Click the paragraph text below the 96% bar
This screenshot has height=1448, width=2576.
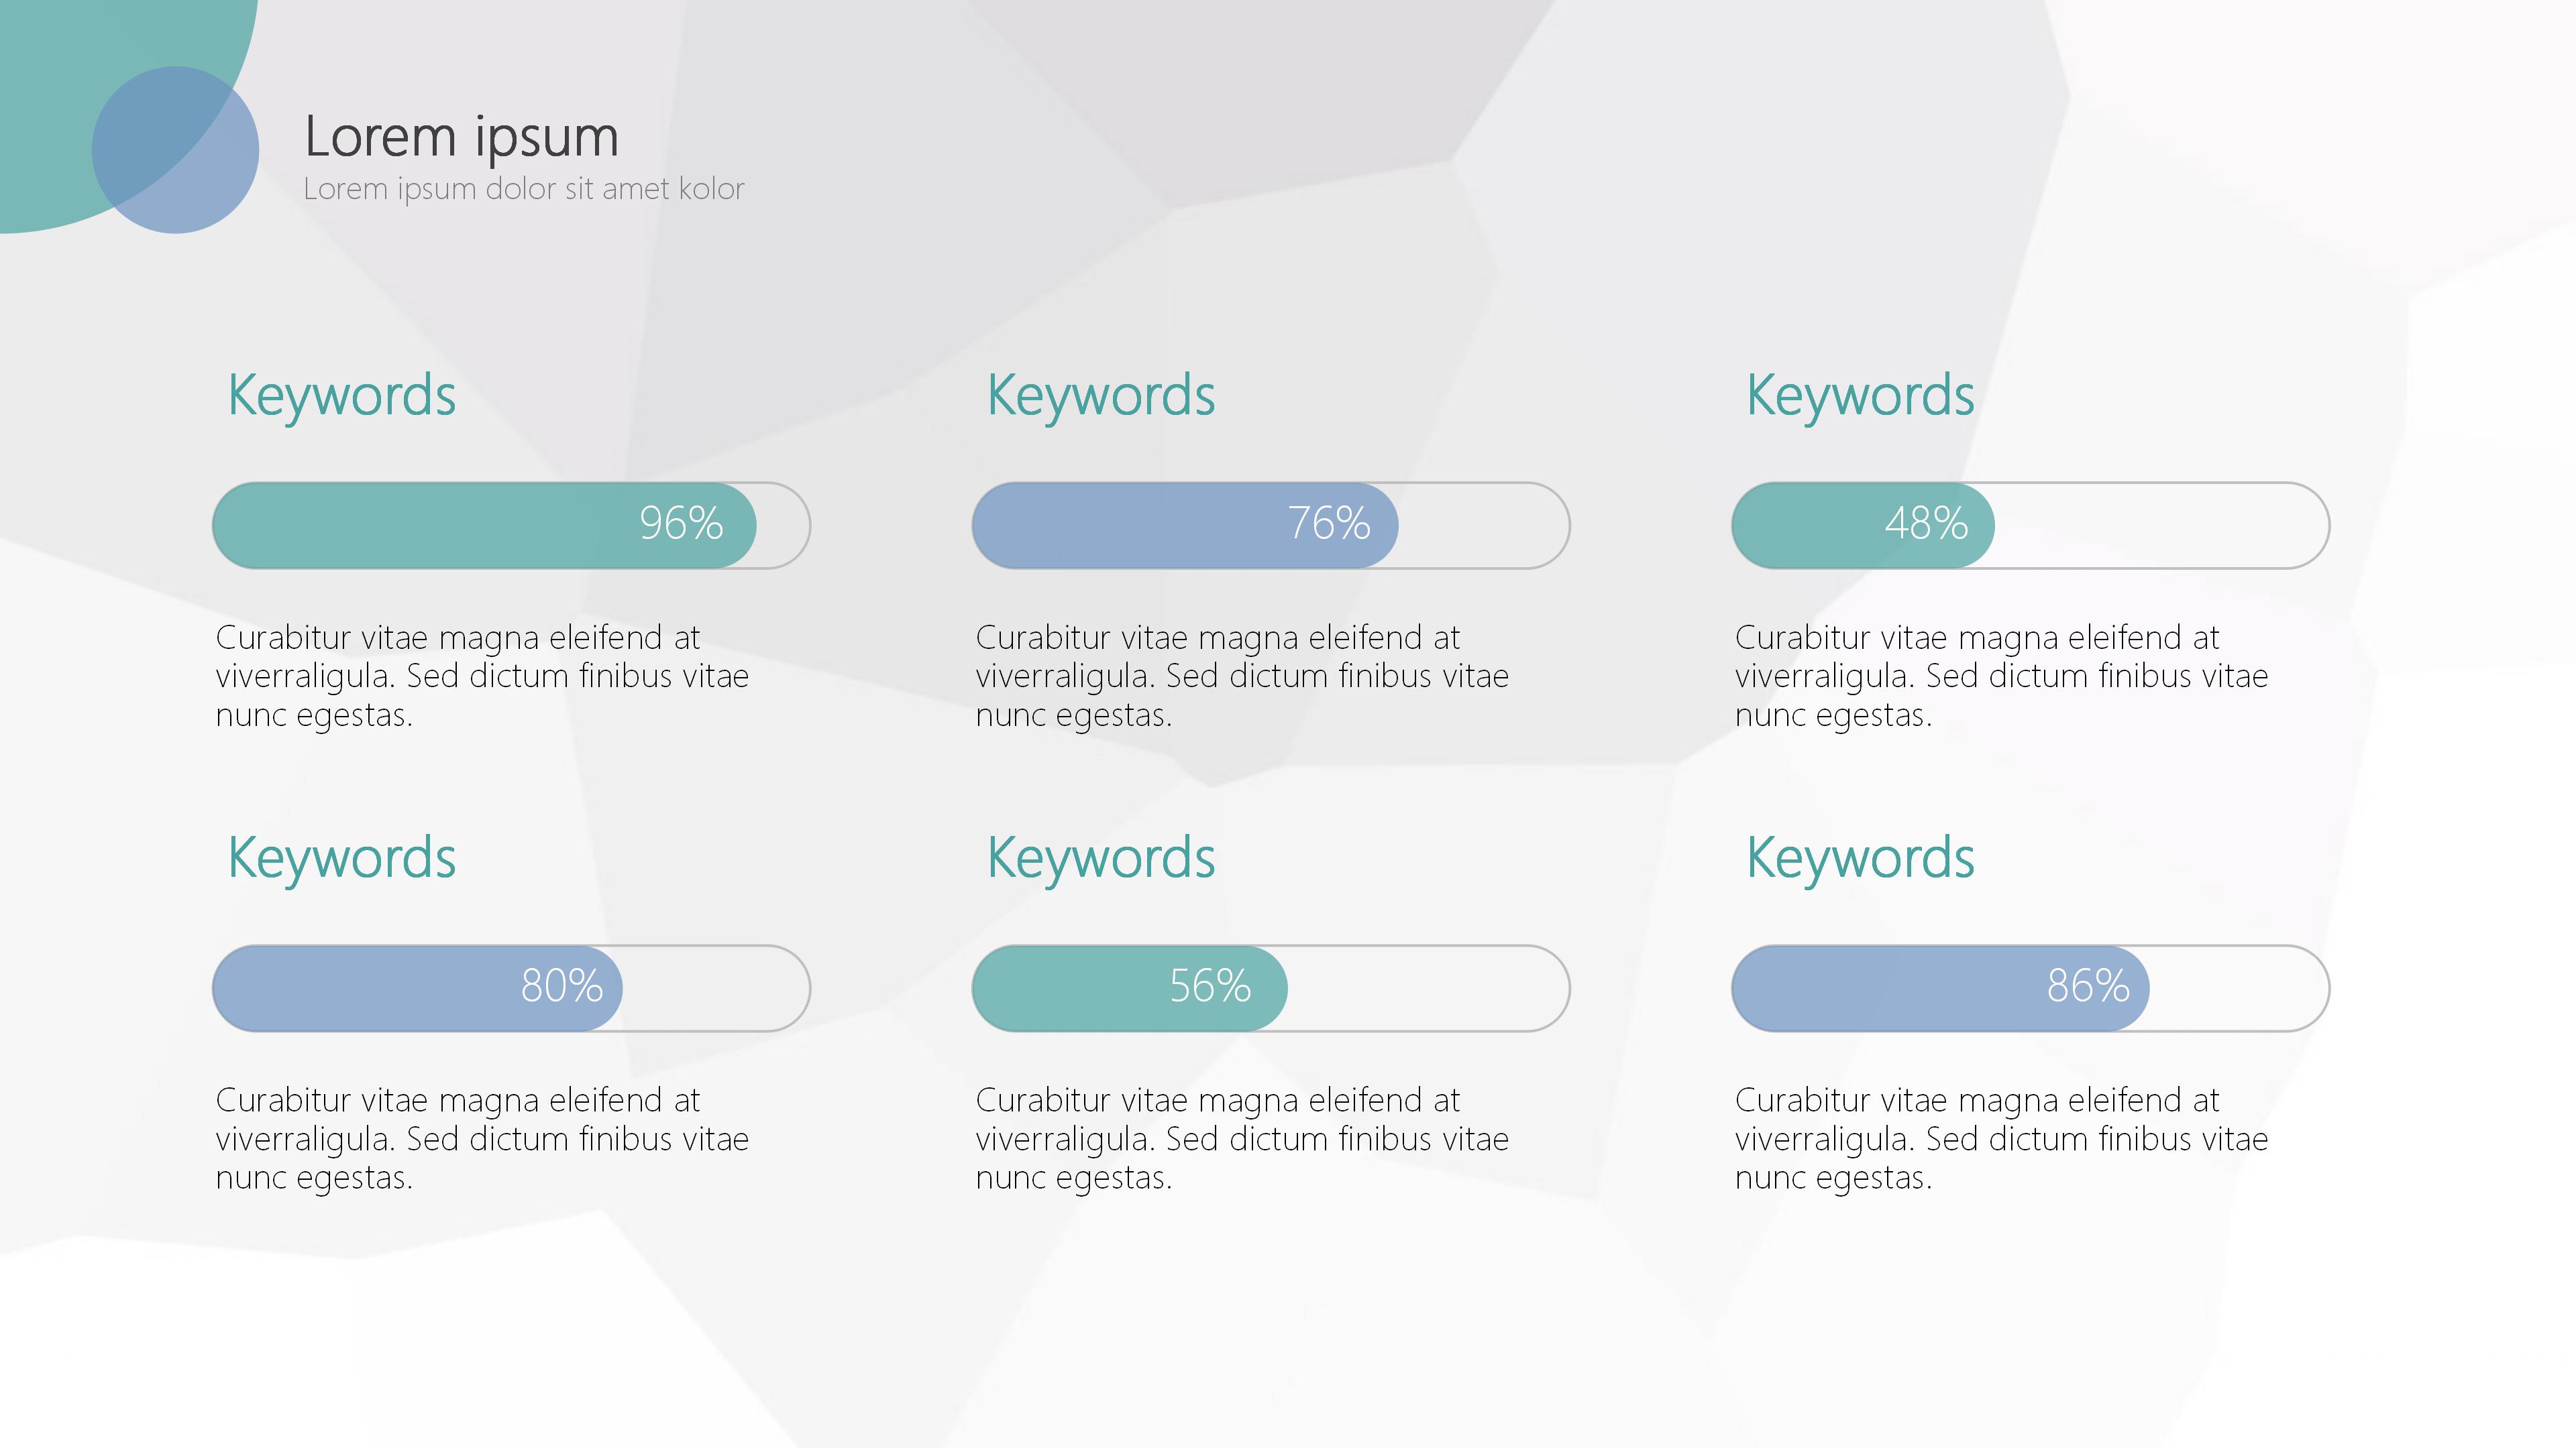(481, 676)
